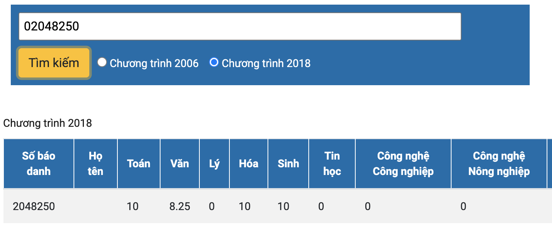Click the Số báo danh column header

pyautogui.click(x=38, y=163)
